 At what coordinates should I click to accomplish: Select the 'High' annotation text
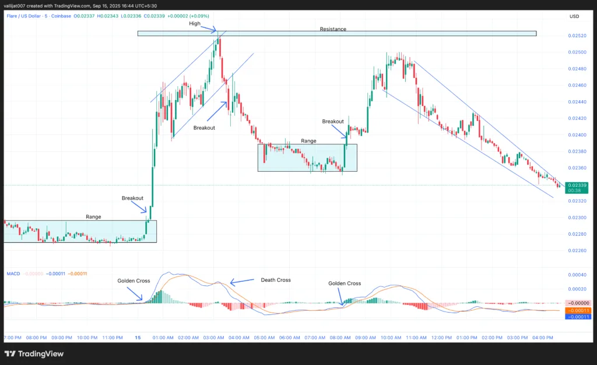(x=195, y=23)
